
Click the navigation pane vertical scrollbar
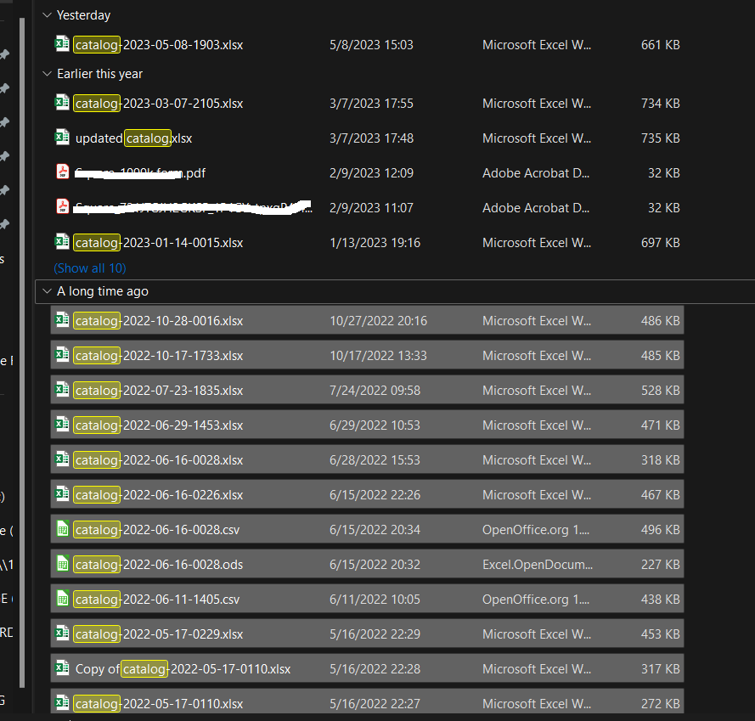pyautogui.click(x=23, y=340)
